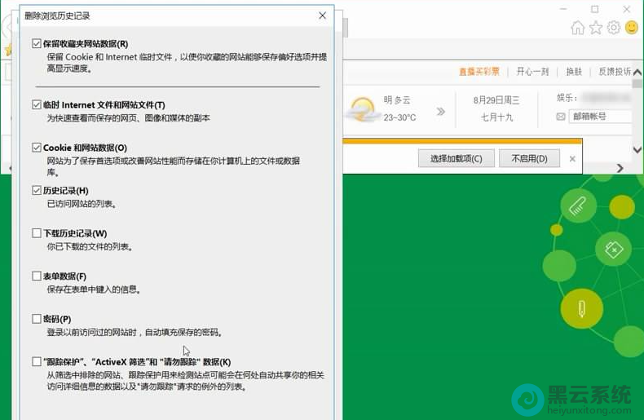Click the 不启用 button

click(x=529, y=158)
